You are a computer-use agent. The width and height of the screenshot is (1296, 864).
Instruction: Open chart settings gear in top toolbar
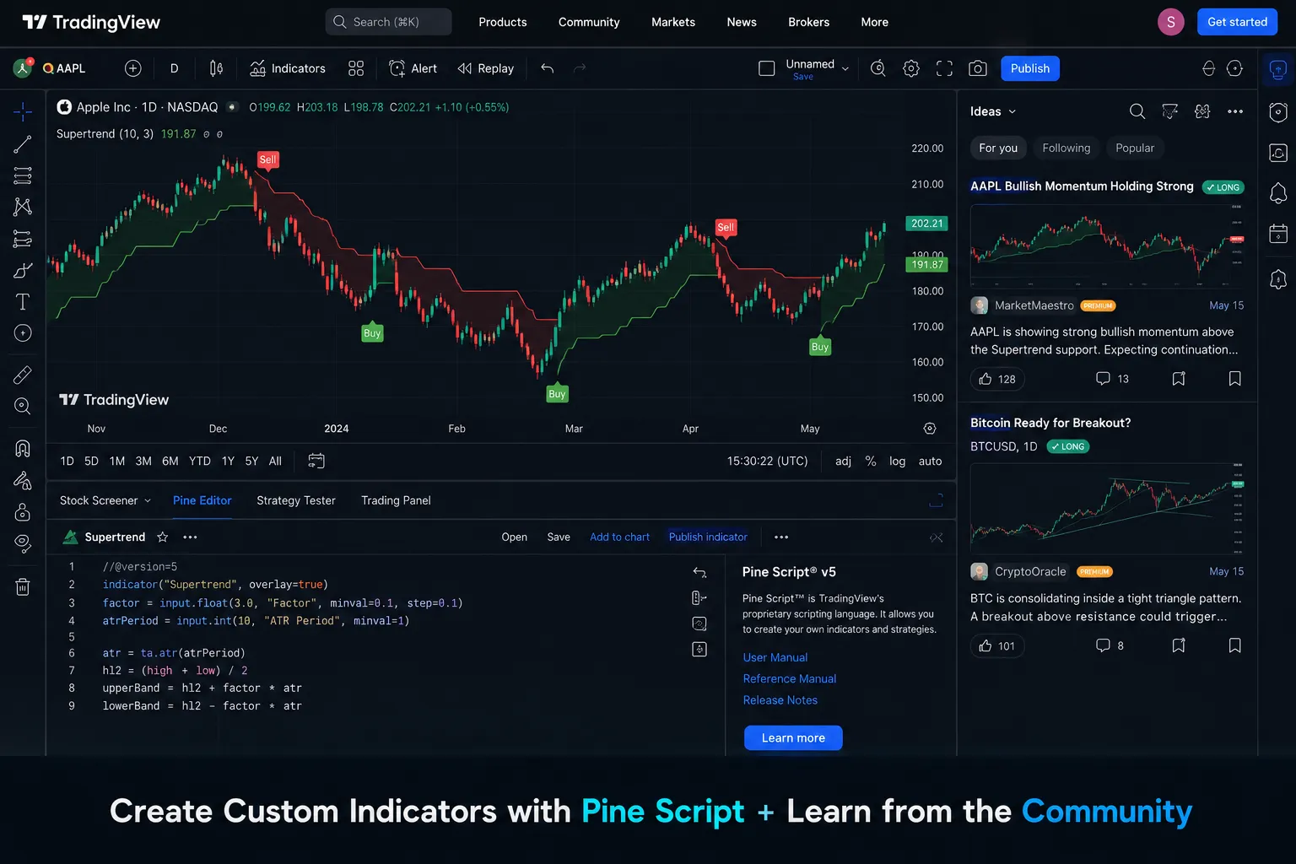pyautogui.click(x=911, y=68)
